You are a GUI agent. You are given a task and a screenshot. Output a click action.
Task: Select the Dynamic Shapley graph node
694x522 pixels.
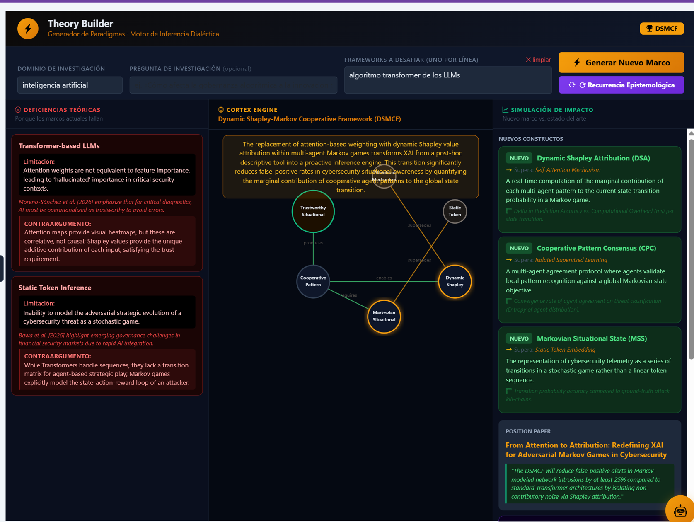(x=455, y=281)
